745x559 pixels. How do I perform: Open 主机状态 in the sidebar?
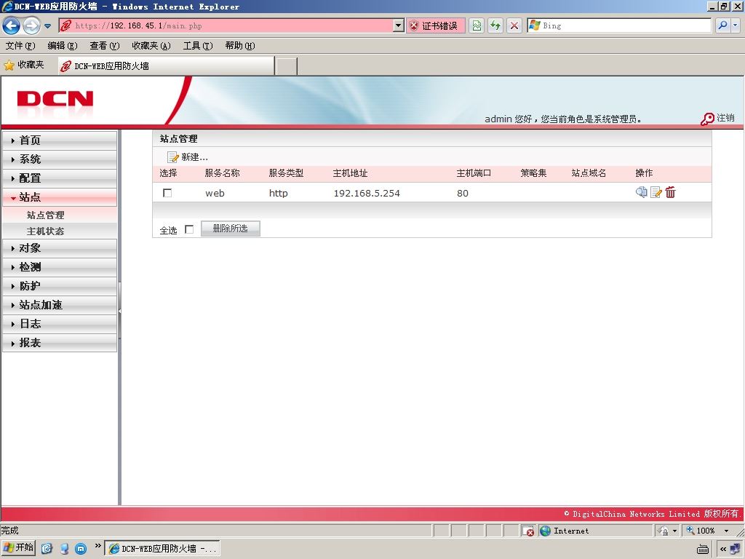46,231
